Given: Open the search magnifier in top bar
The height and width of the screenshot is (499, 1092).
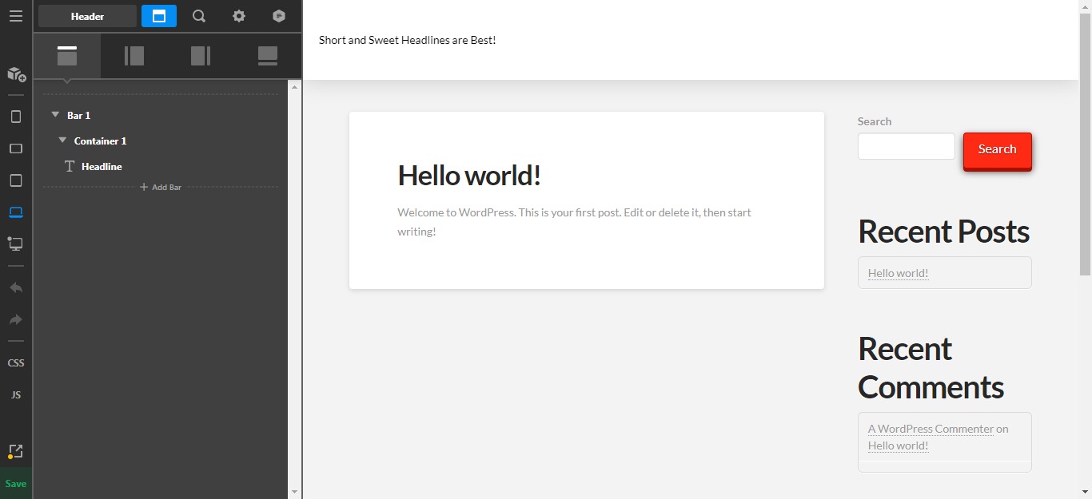Looking at the screenshot, I should [199, 16].
